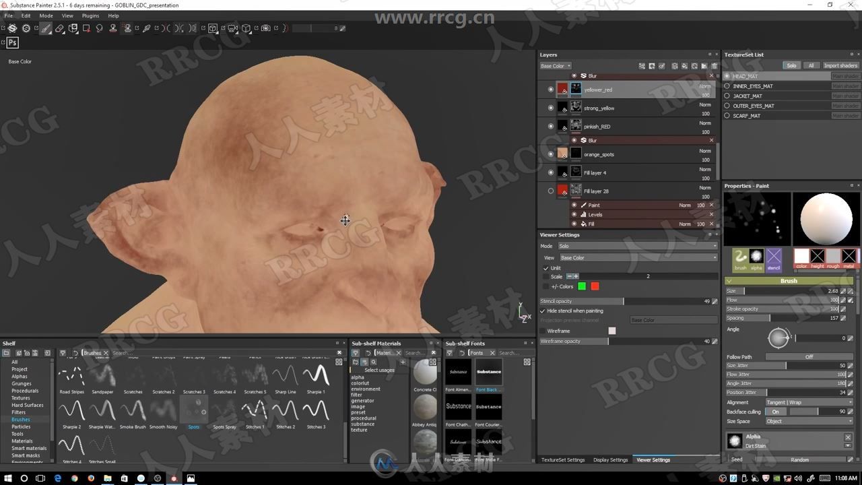The image size is (862, 485).
Task: Click add effect icon in Layers toolbar
Action: coord(642,66)
